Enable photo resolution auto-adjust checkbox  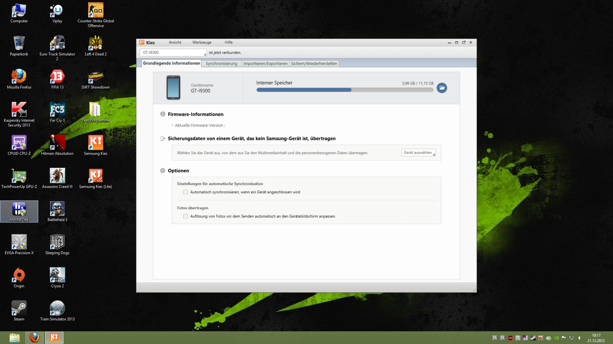click(x=186, y=216)
